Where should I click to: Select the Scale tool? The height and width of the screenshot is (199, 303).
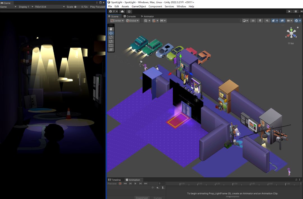pos(111,41)
